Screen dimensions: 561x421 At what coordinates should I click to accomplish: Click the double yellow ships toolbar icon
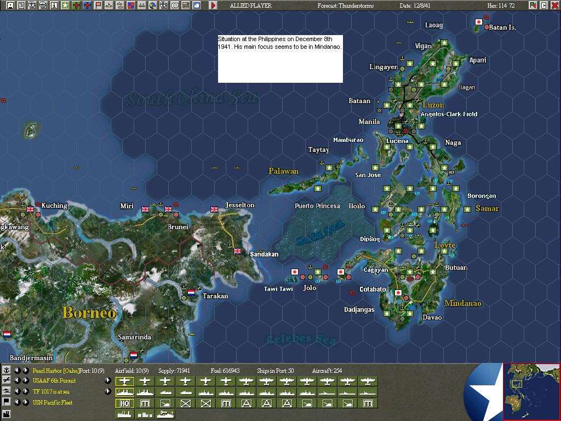120,5
